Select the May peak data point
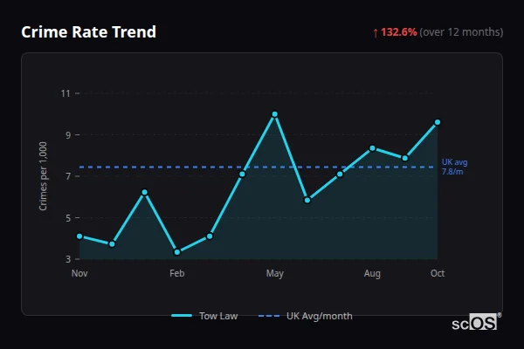Image resolution: width=524 pixels, height=349 pixels. [275, 114]
